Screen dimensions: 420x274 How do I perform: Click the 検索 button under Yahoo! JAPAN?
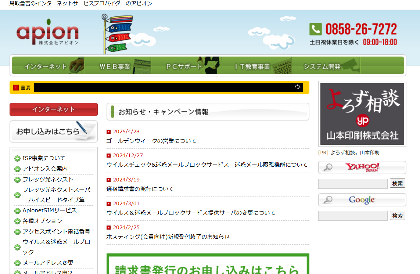pyautogui.click(x=397, y=183)
